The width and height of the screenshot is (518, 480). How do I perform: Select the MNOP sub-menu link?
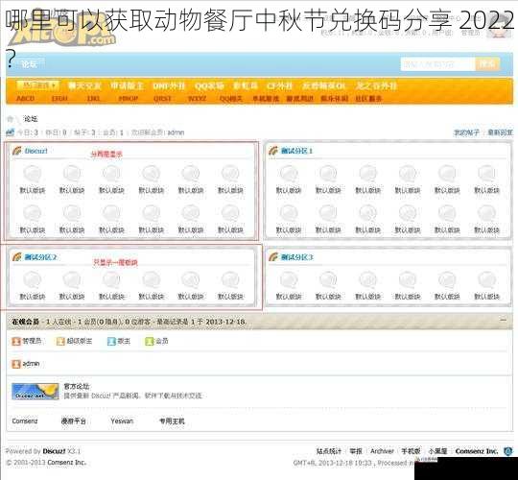point(129,99)
